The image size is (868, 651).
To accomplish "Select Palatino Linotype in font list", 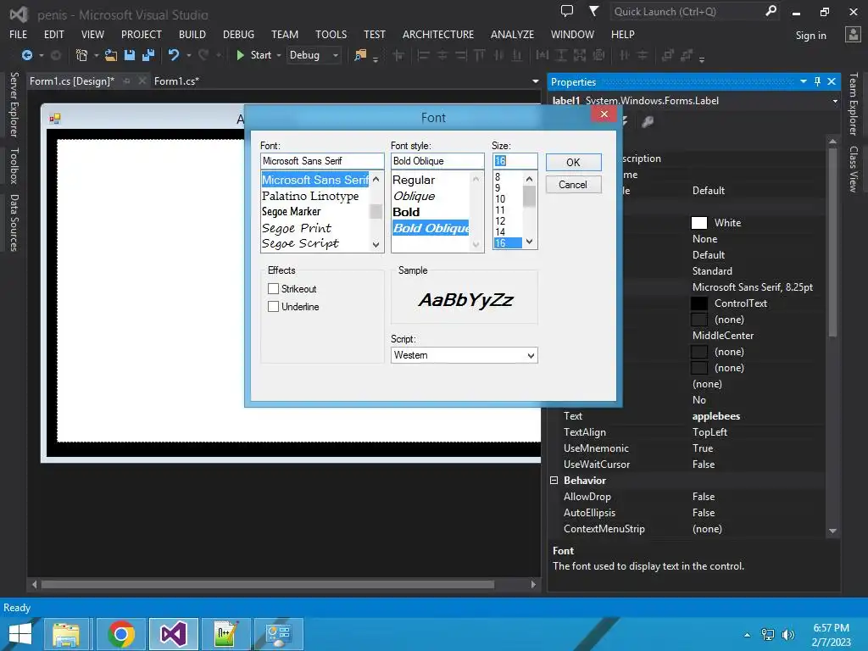I will click(x=310, y=196).
